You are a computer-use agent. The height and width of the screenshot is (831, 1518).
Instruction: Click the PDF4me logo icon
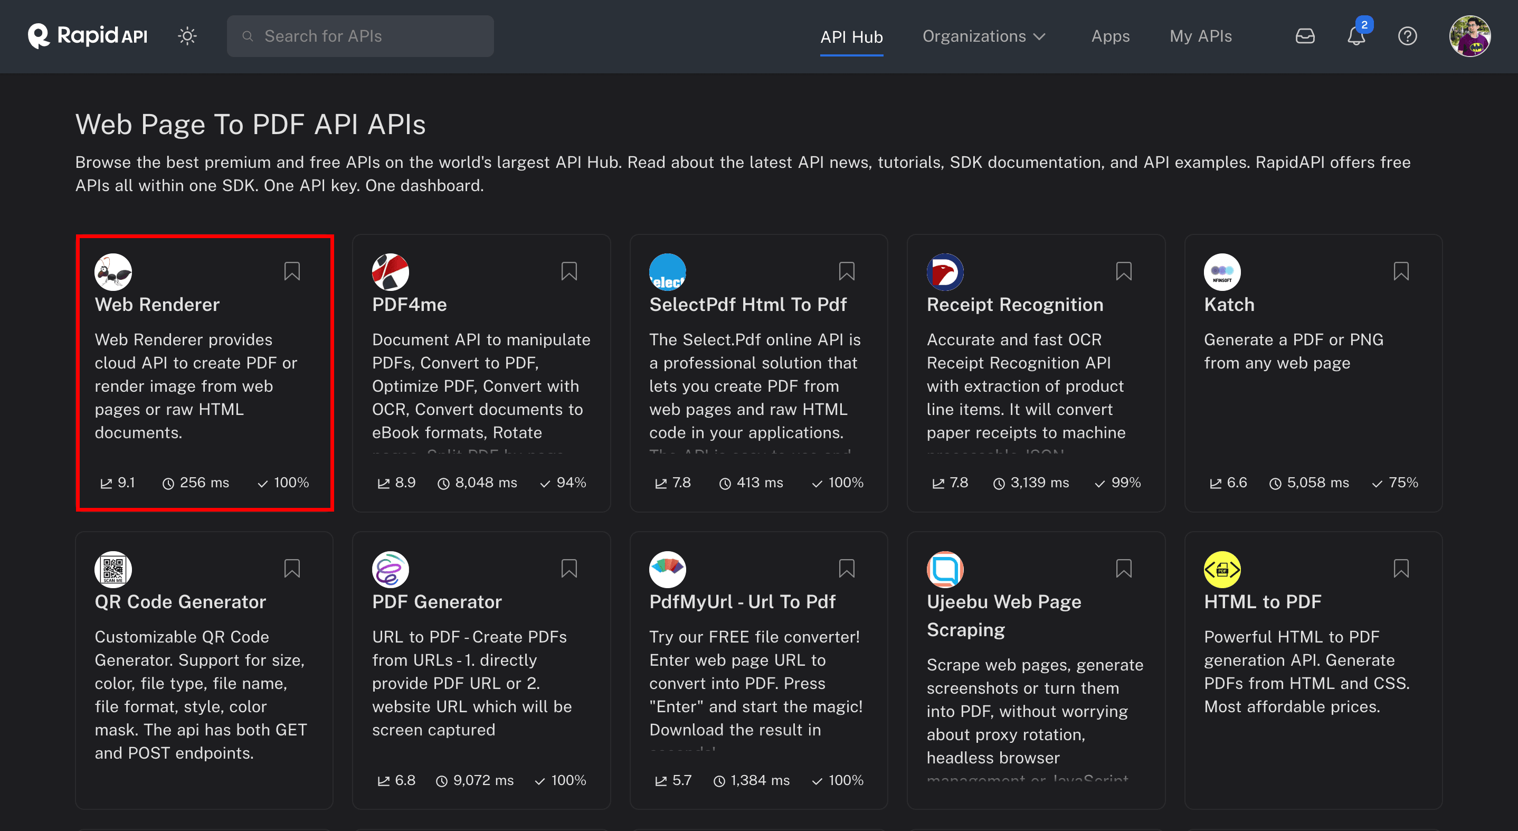390,272
